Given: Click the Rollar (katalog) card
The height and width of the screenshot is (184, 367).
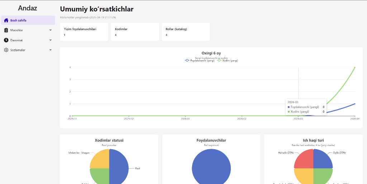Looking at the screenshot, I should point(186,32).
